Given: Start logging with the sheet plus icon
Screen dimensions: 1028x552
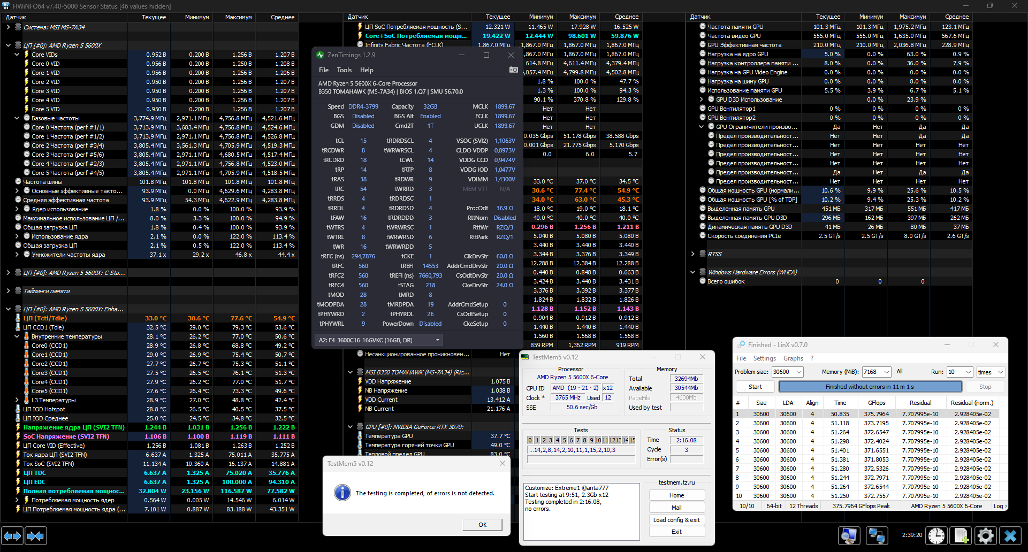Looking at the screenshot, I should tap(961, 535).
